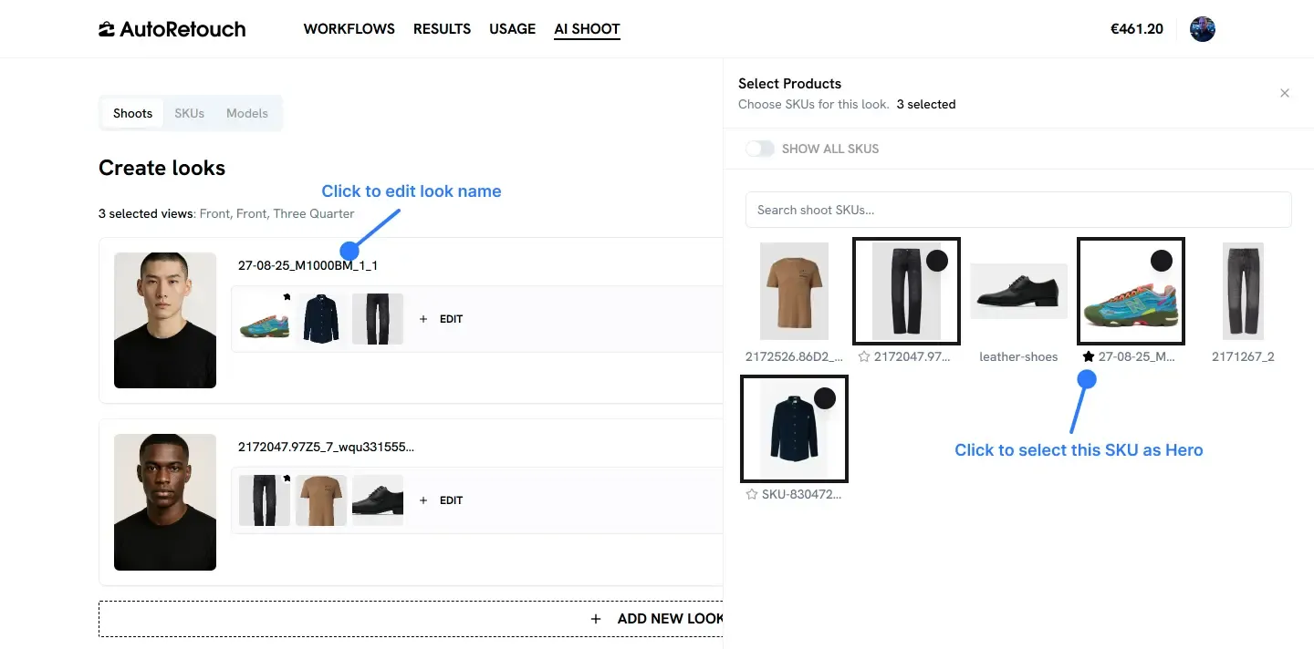Viewport: 1314px width, 649px height.
Task: Switch to the Models tab
Action: (247, 114)
